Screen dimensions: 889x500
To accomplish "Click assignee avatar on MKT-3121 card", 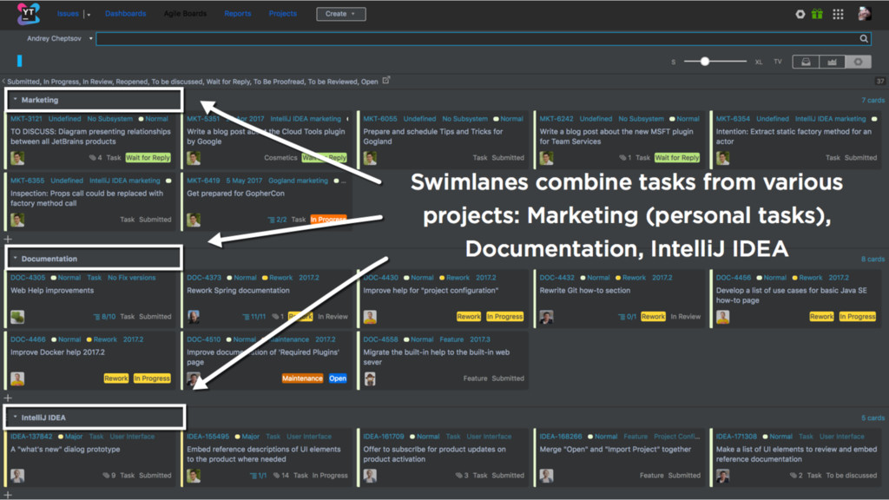I will tap(17, 158).
